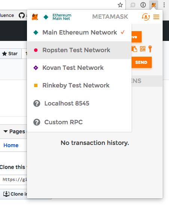Click the No transaction history text
The image size is (169, 205).
pos(95,143)
